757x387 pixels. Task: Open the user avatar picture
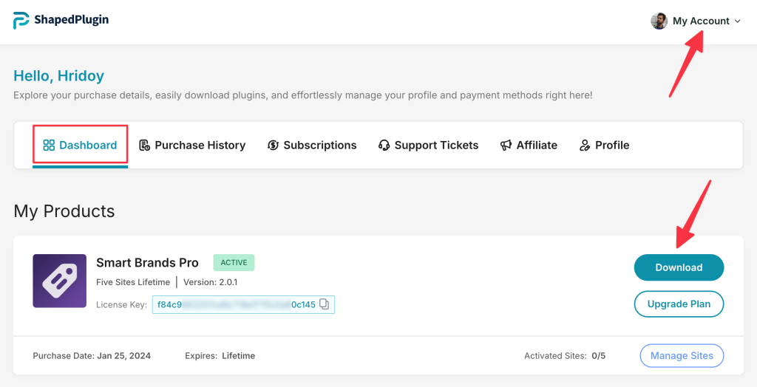pos(659,21)
